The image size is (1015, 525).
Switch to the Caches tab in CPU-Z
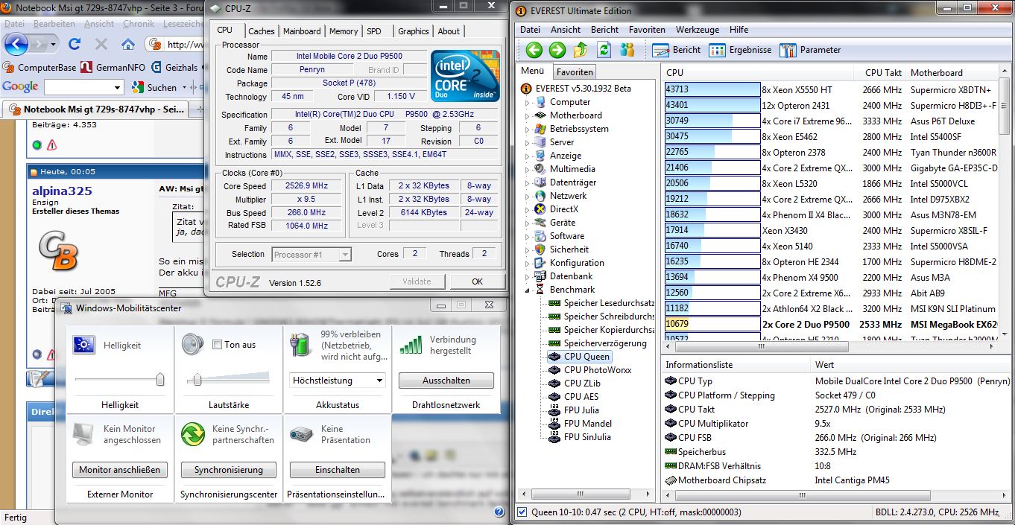(262, 31)
